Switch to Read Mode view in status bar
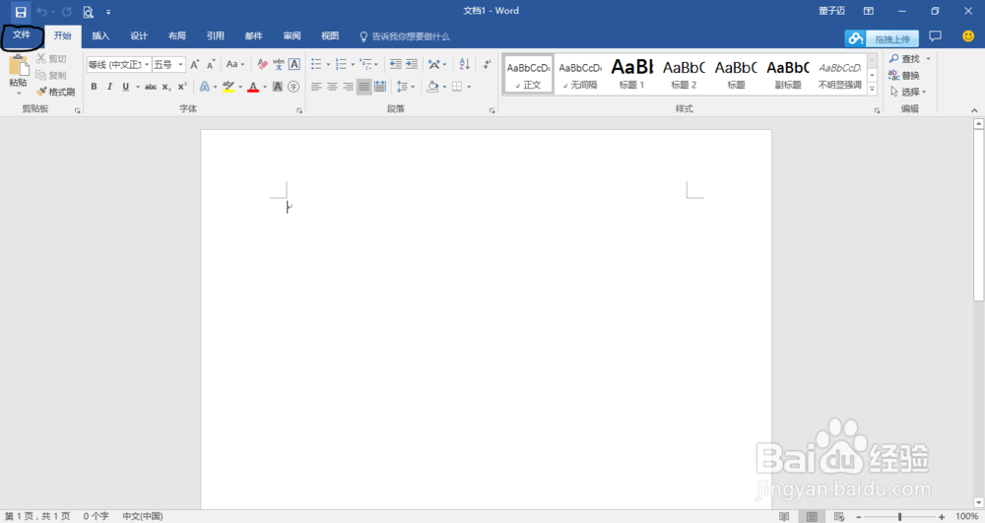 coord(784,516)
